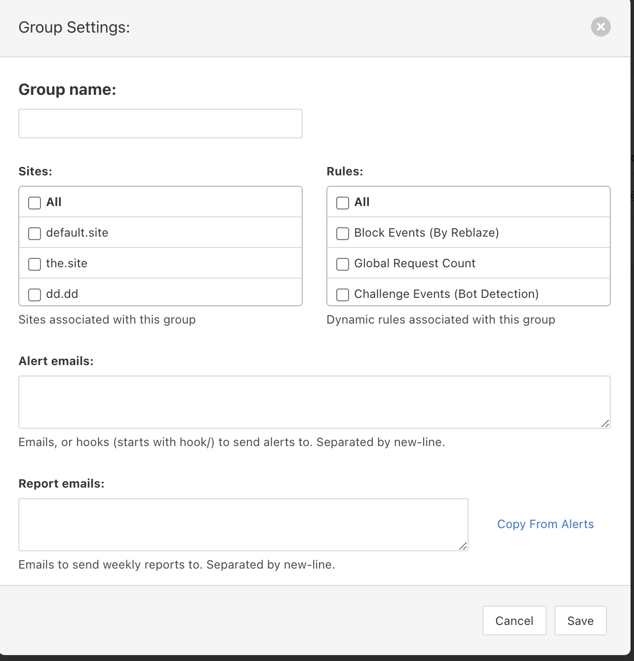Save the group settings
This screenshot has width=634, height=661.
(580, 620)
